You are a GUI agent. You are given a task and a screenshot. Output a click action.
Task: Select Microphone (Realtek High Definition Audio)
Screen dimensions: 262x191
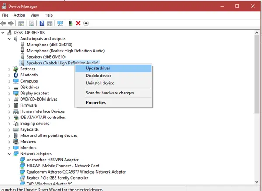point(65,51)
